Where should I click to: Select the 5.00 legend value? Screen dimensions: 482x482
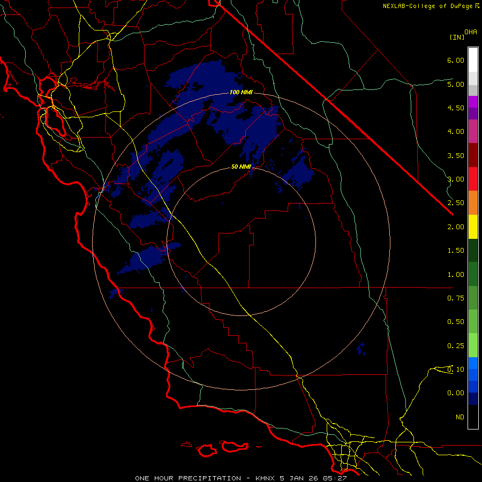(x=456, y=84)
